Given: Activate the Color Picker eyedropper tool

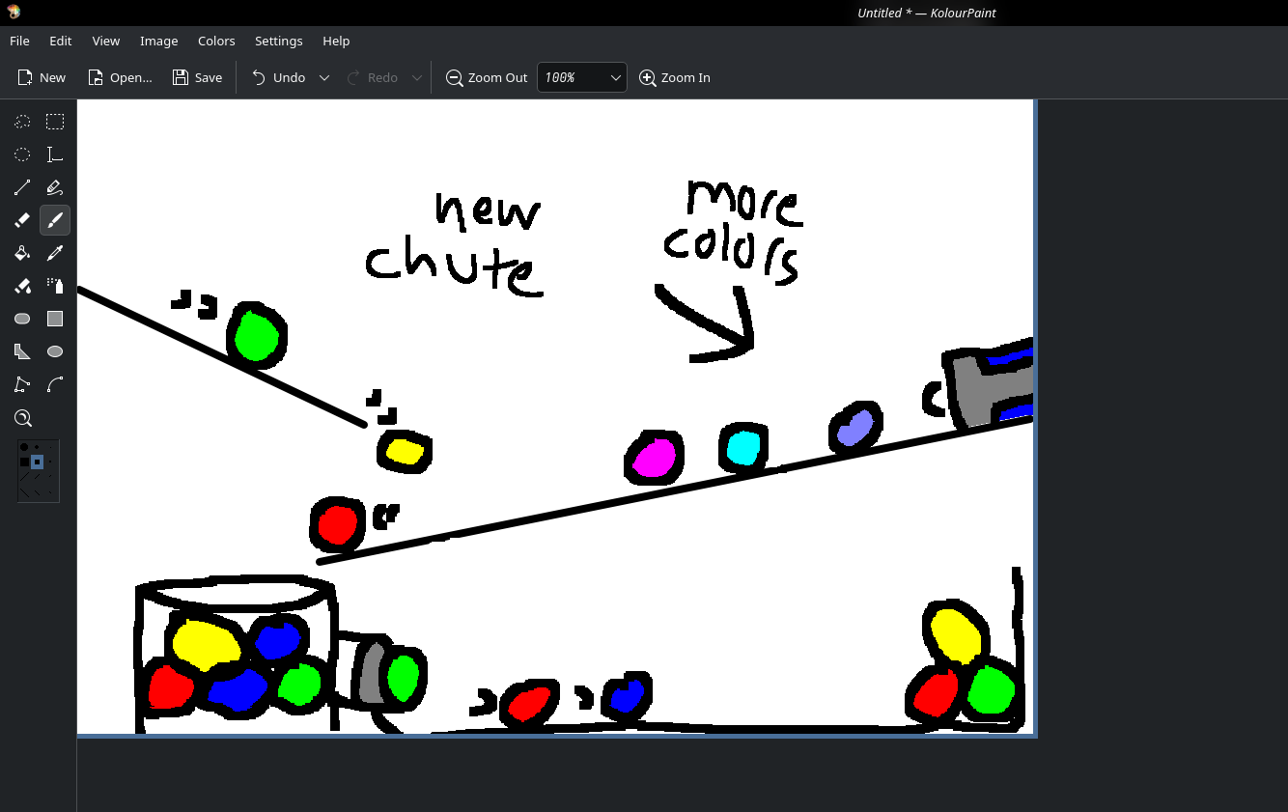Looking at the screenshot, I should tap(55, 253).
